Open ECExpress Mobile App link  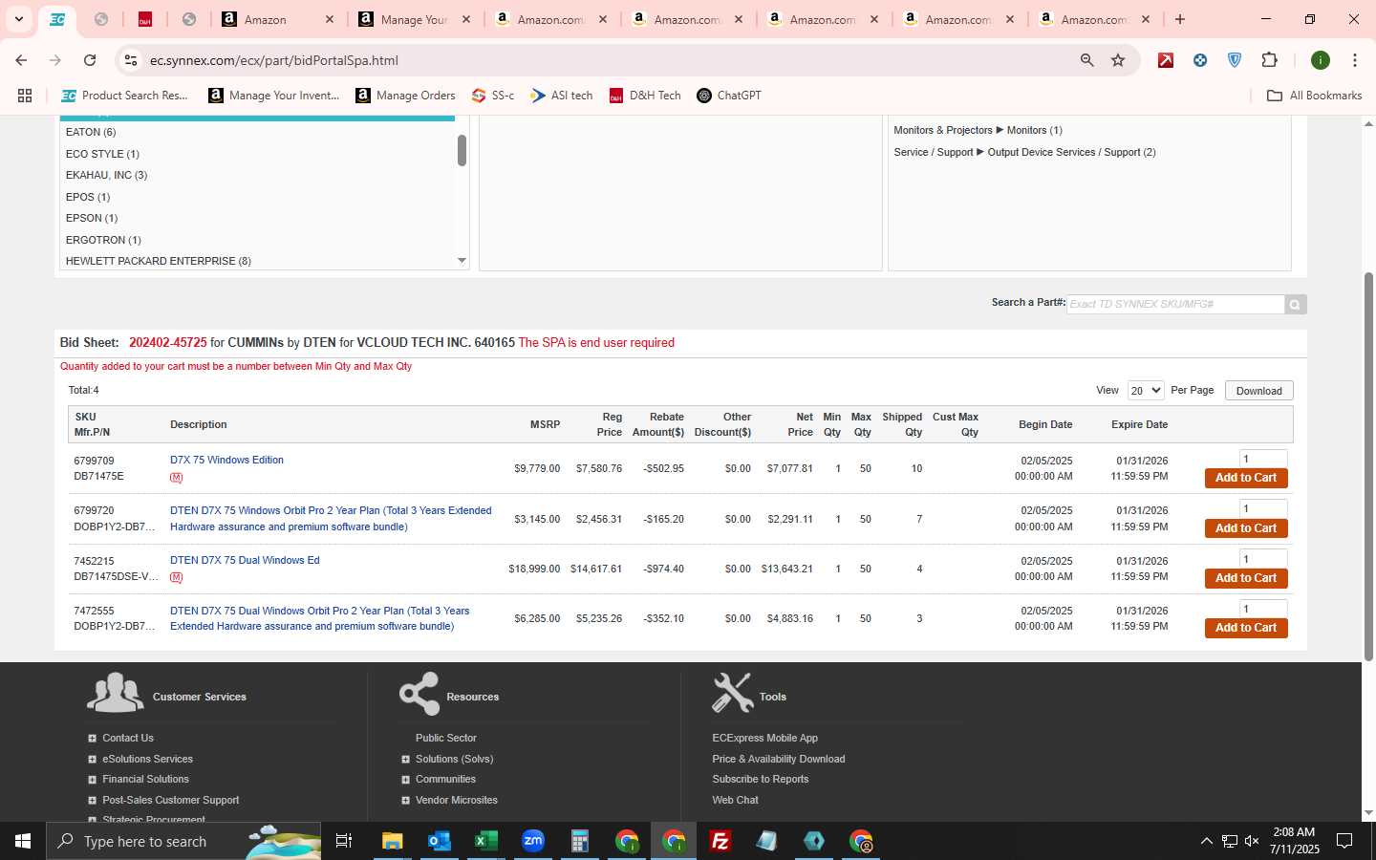(764, 738)
